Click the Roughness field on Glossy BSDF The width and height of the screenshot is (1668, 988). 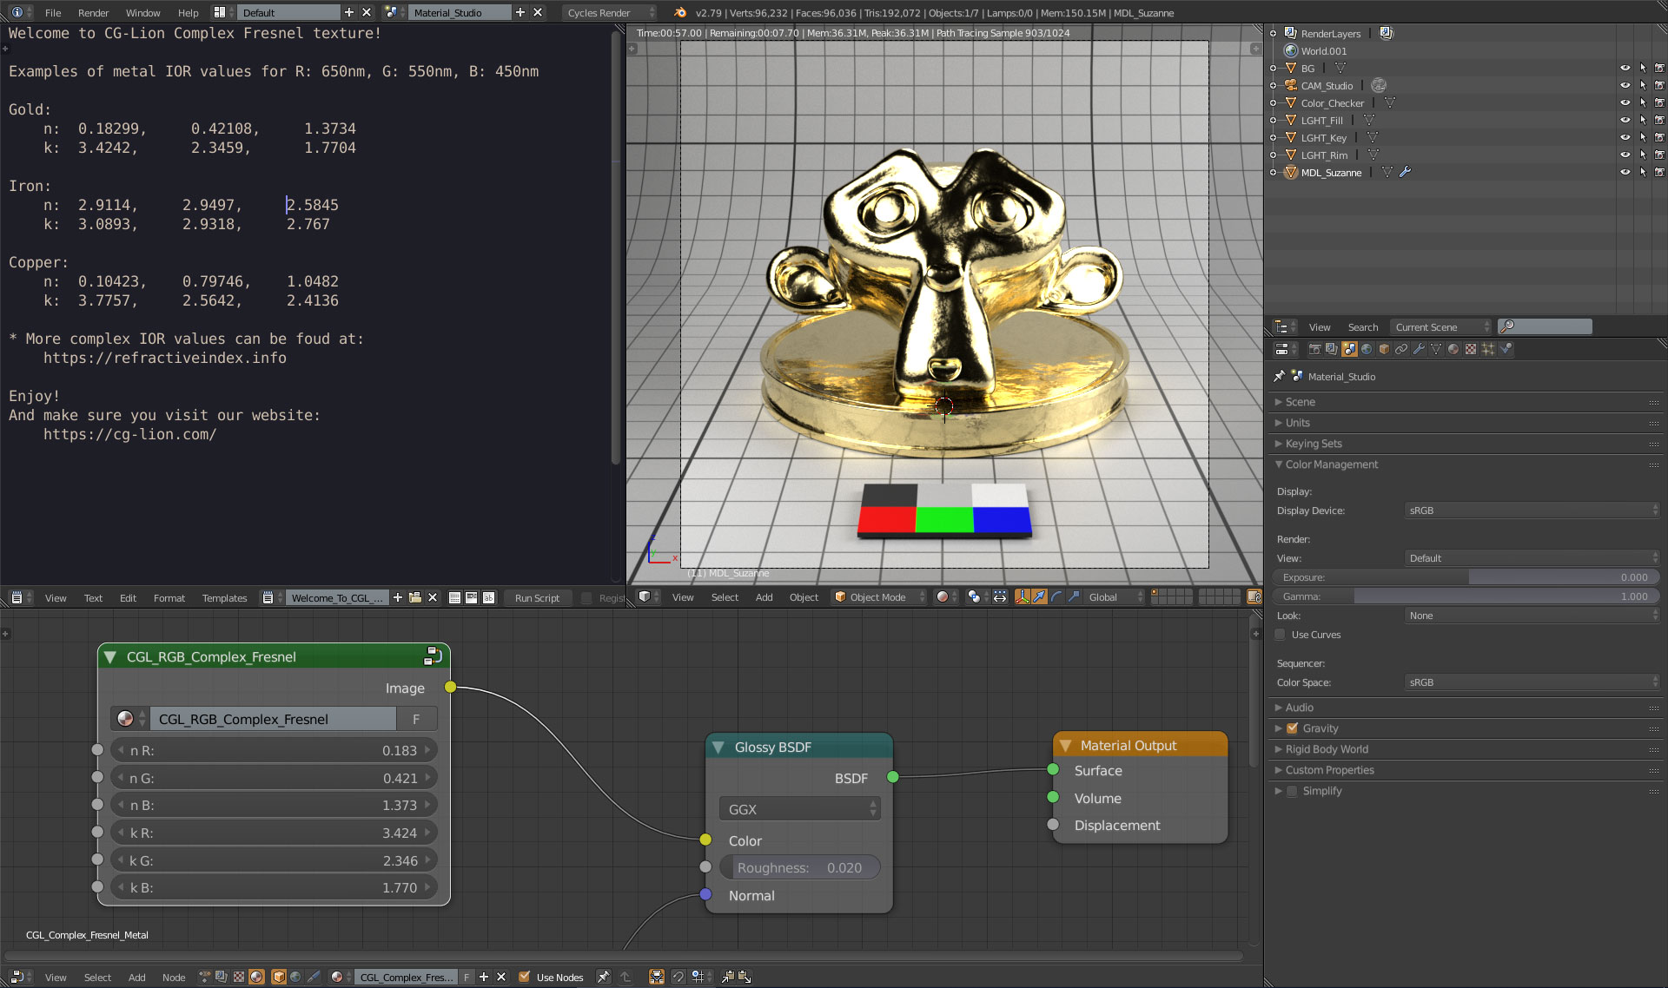pyautogui.click(x=799, y=867)
